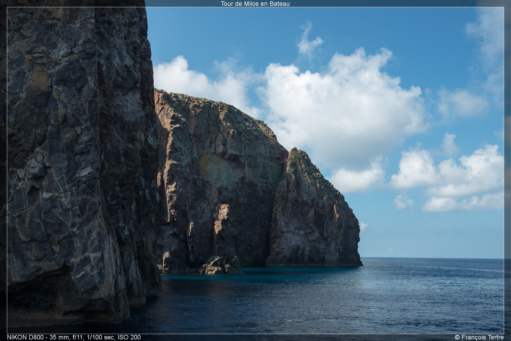Viewport: 511px width, 341px height.
Task: Click the '© François Tertre' copyright text
Action: pos(479,337)
